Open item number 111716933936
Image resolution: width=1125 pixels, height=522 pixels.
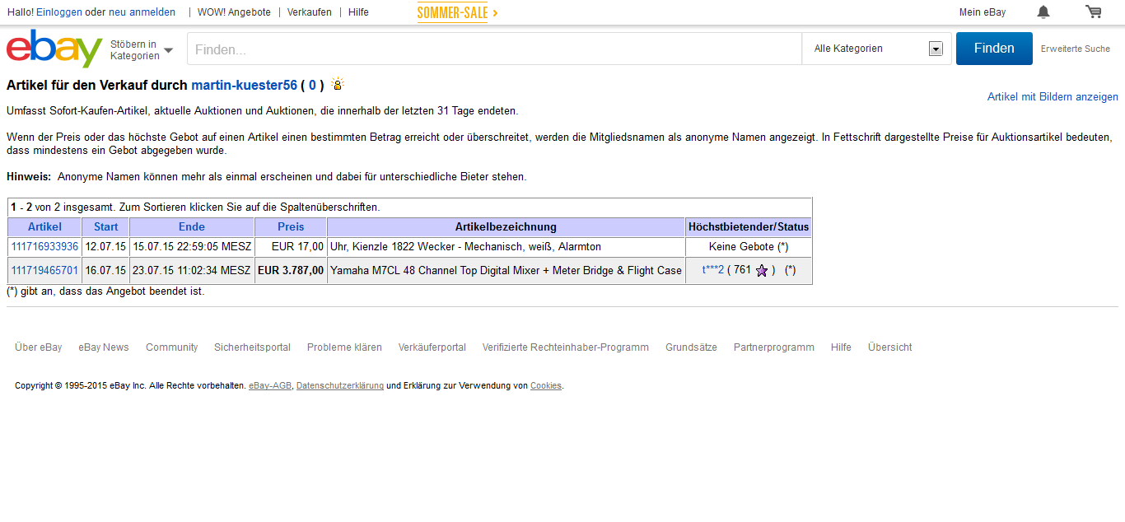pyautogui.click(x=44, y=246)
